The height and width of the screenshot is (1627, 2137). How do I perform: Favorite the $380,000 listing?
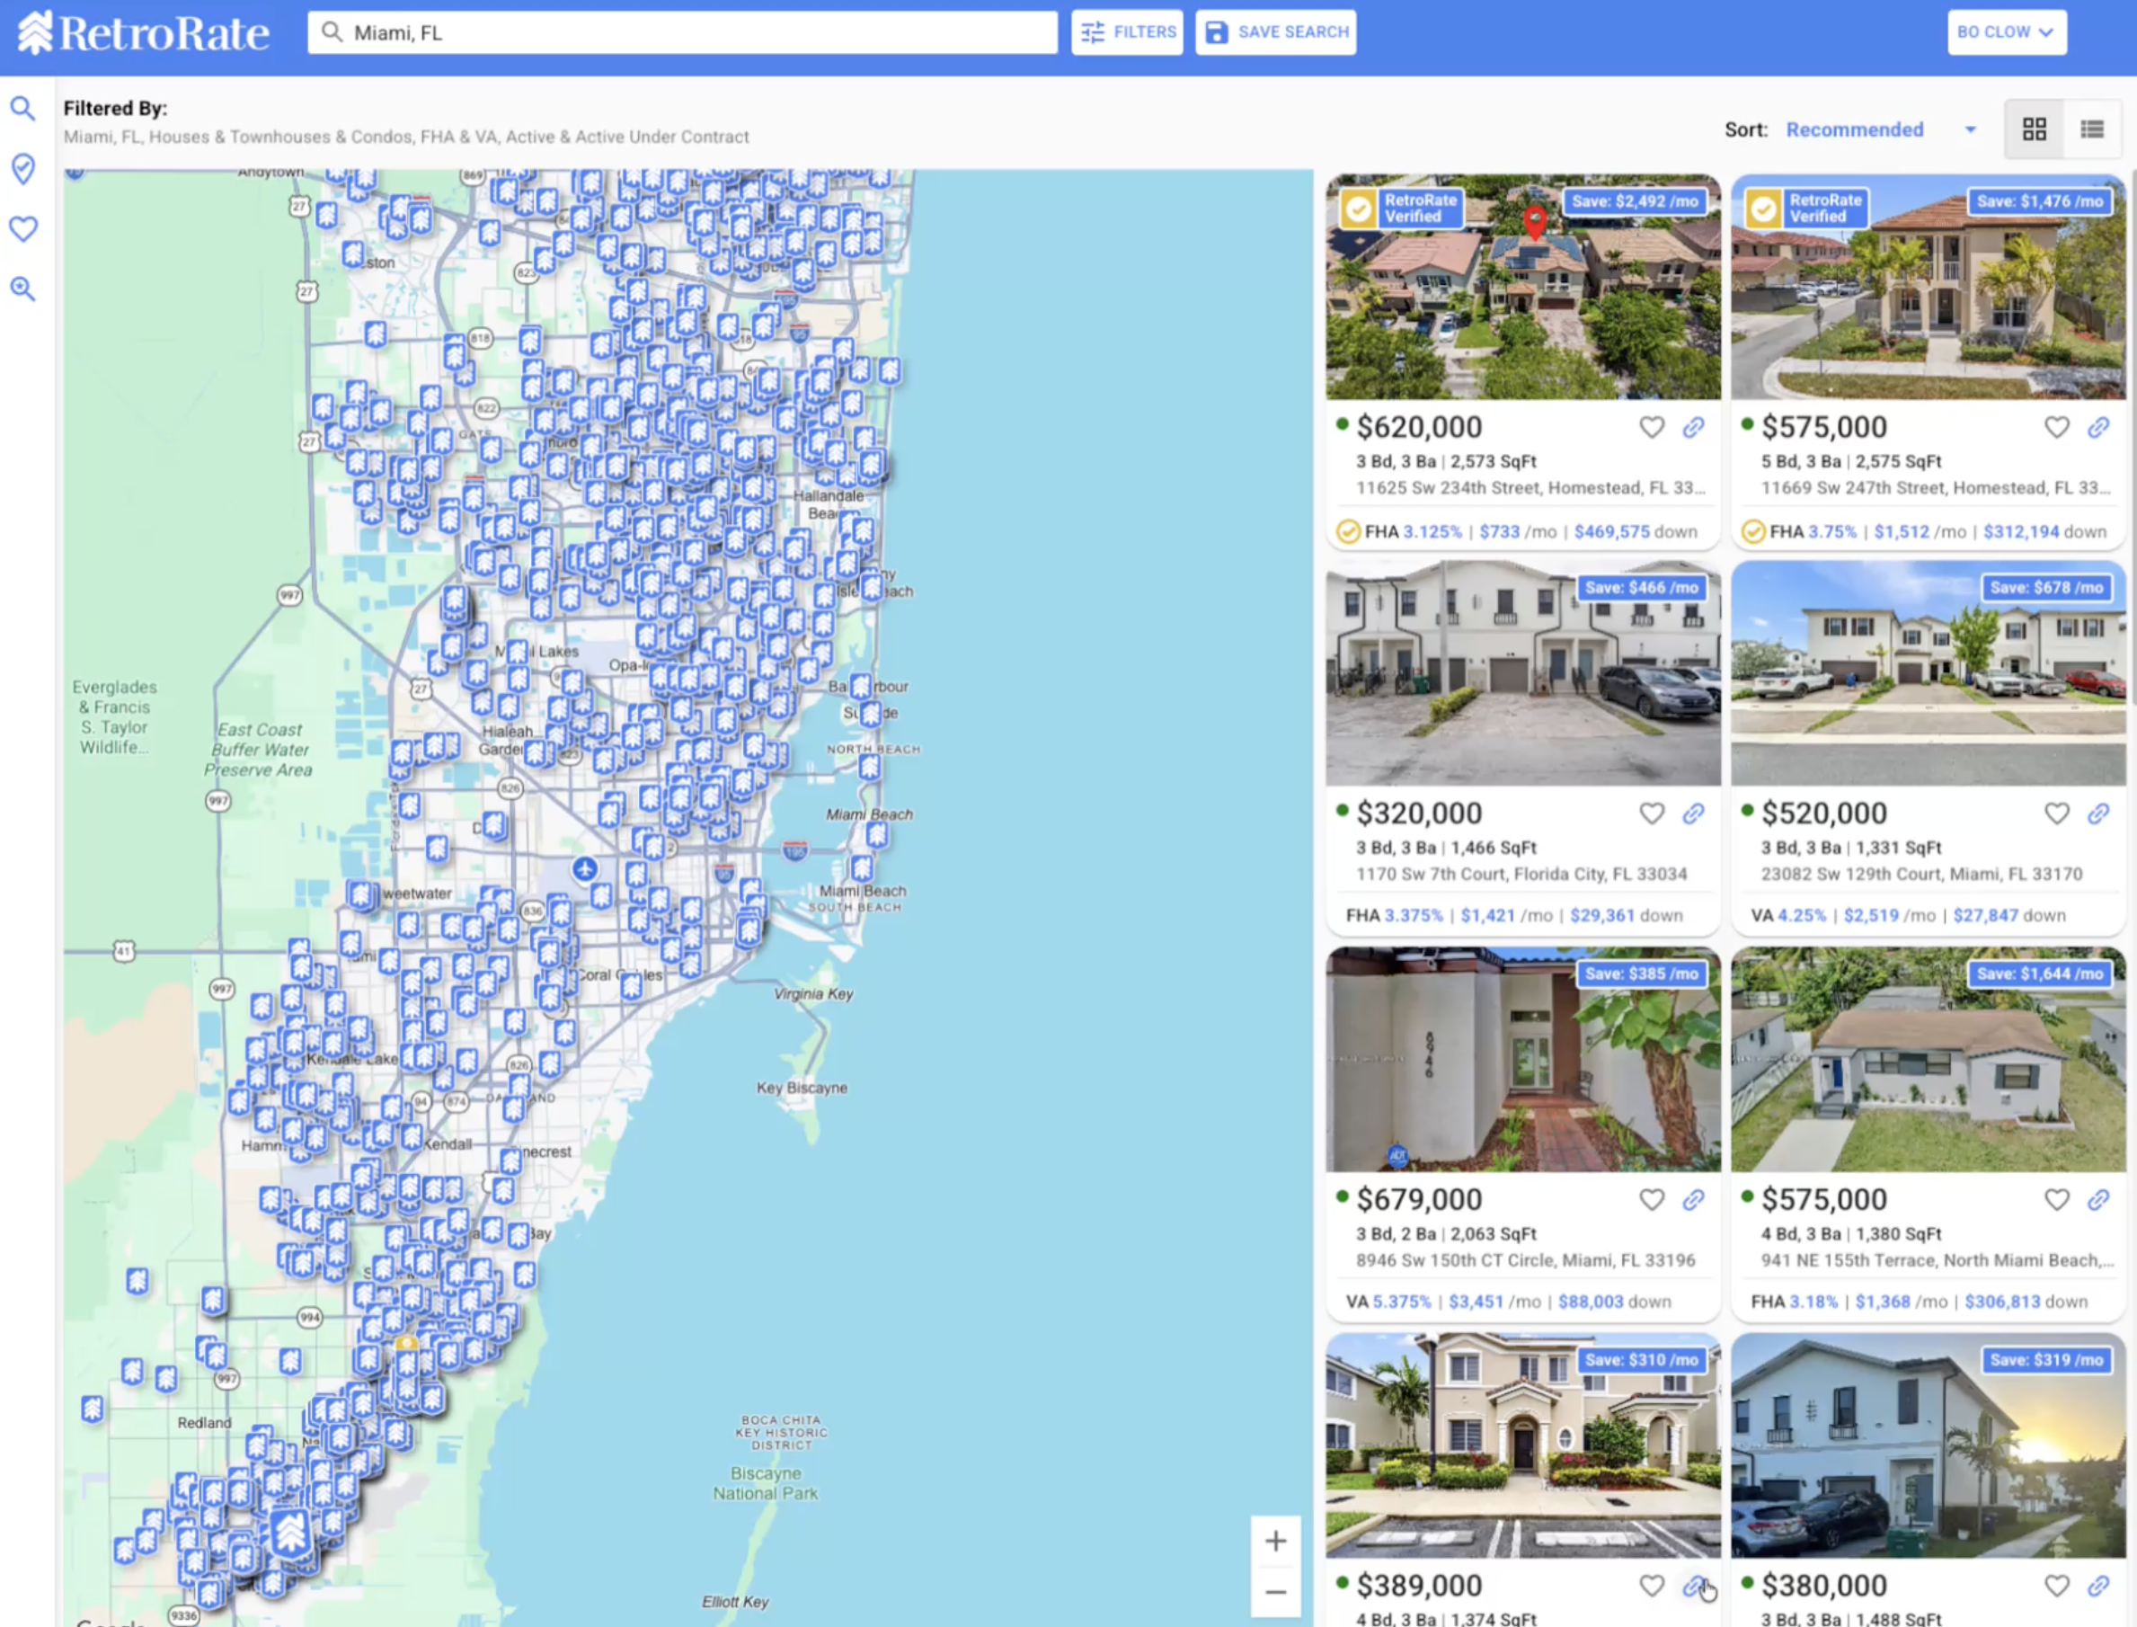tap(2057, 1586)
